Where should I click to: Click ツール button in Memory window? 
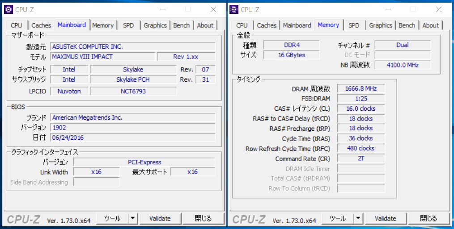pos(338,219)
